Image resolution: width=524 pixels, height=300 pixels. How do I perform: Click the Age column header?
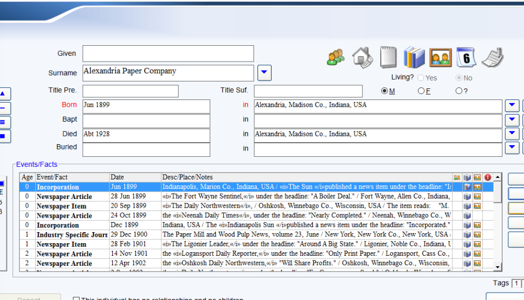click(27, 177)
